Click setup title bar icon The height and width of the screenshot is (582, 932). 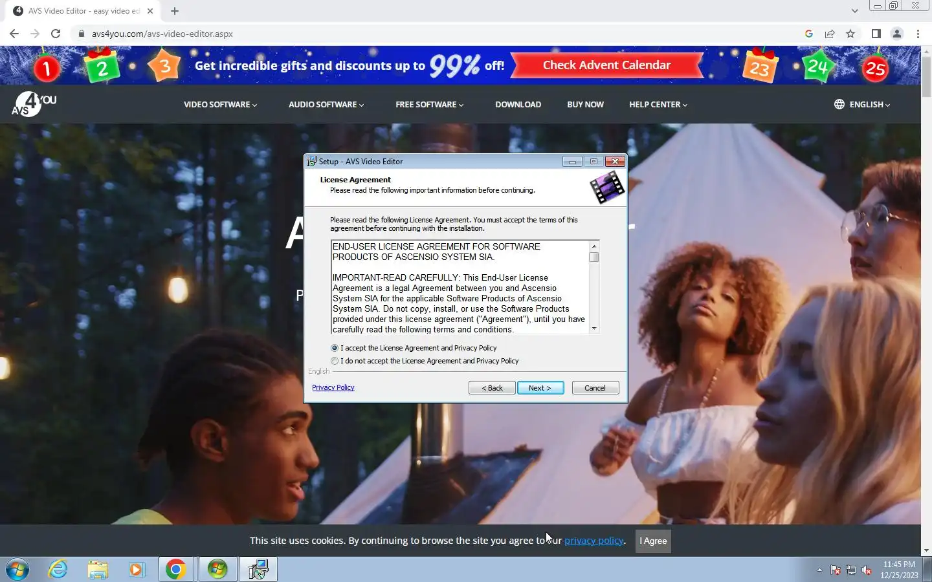(x=311, y=161)
